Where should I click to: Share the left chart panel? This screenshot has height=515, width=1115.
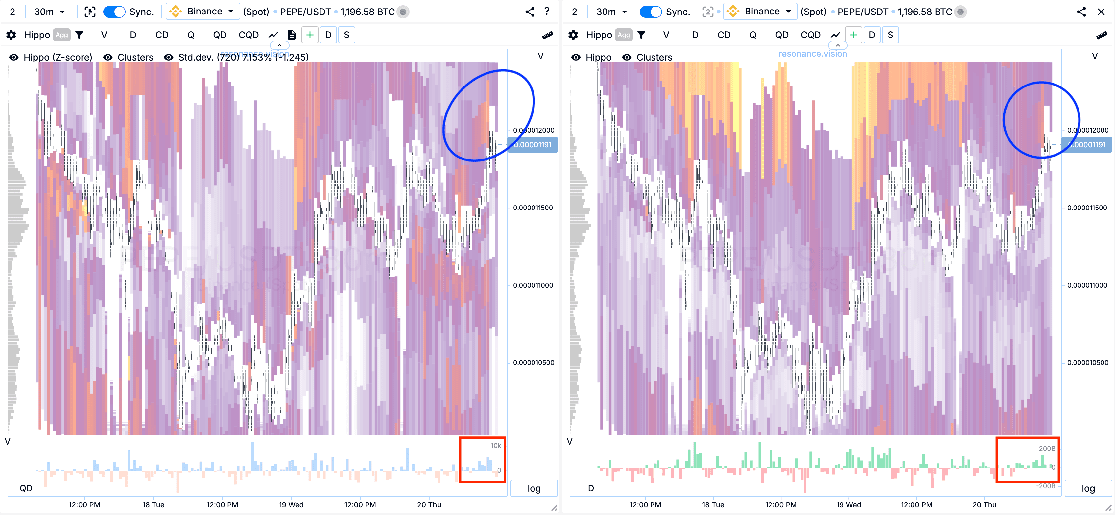pyautogui.click(x=529, y=12)
